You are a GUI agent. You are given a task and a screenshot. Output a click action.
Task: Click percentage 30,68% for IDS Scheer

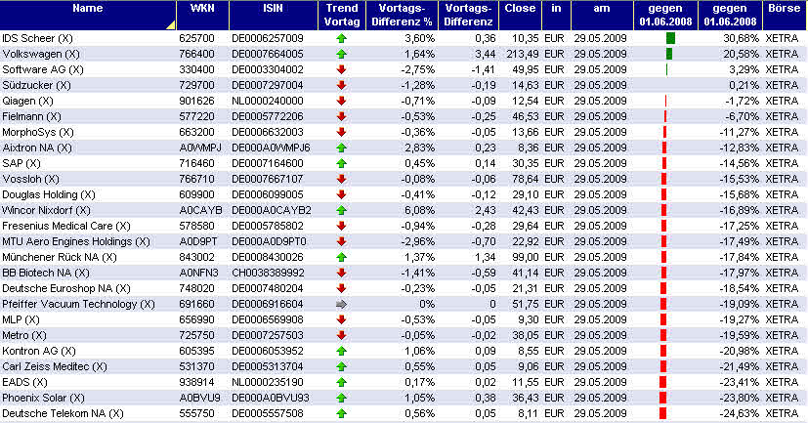pyautogui.click(x=741, y=39)
